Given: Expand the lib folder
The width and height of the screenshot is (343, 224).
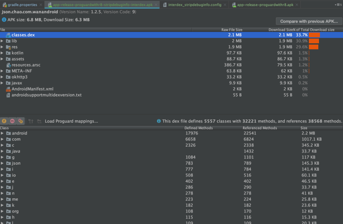Looking at the screenshot, I should pos(2,41).
